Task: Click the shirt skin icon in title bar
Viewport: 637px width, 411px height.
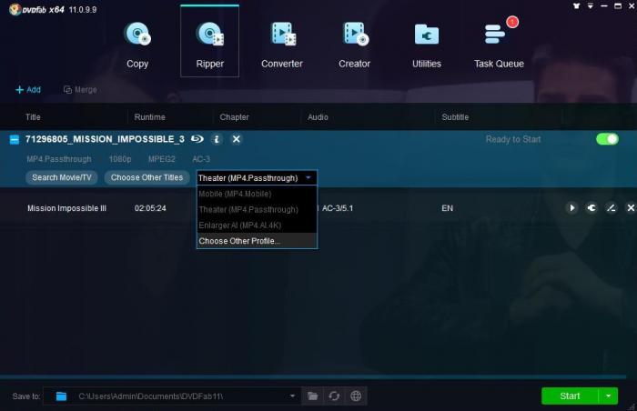Action: pos(576,6)
